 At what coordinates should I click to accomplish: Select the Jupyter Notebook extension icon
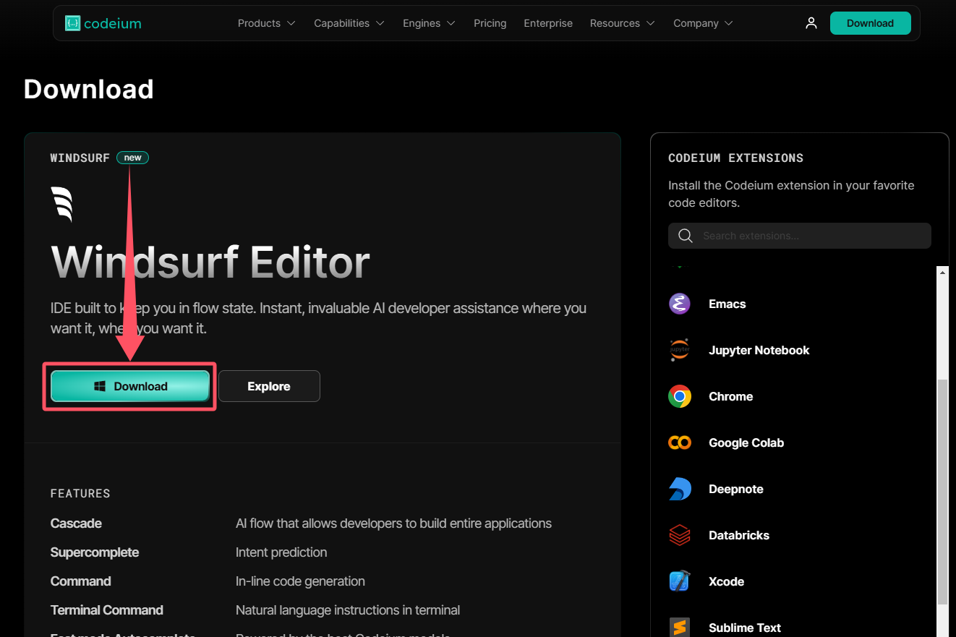(x=680, y=350)
